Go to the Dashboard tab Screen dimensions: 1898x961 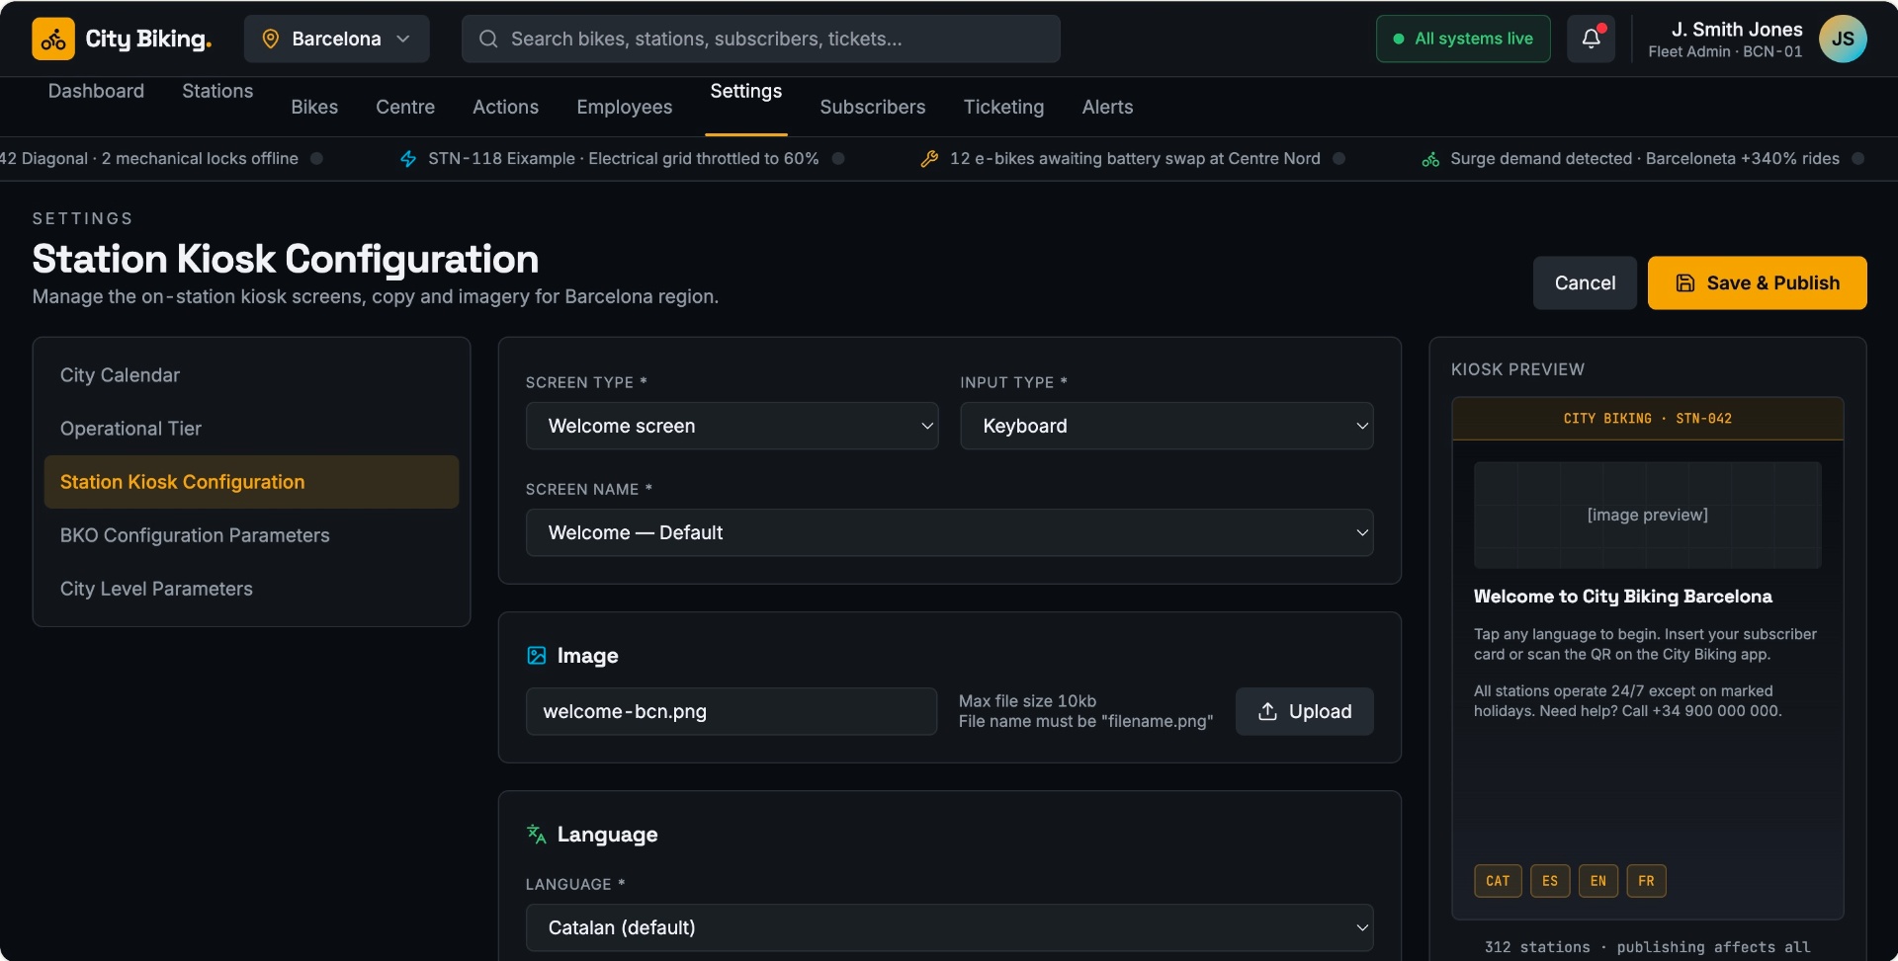(96, 91)
